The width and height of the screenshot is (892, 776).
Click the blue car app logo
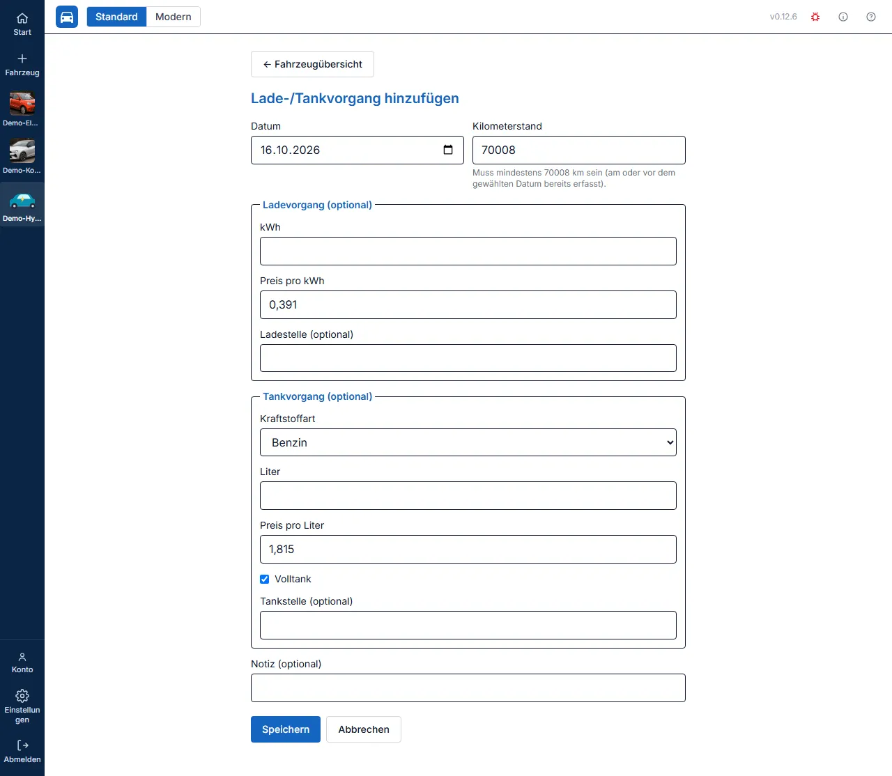pyautogui.click(x=67, y=17)
